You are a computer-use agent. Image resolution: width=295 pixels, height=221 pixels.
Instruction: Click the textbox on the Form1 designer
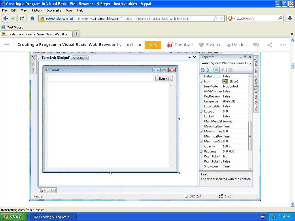click(101, 79)
